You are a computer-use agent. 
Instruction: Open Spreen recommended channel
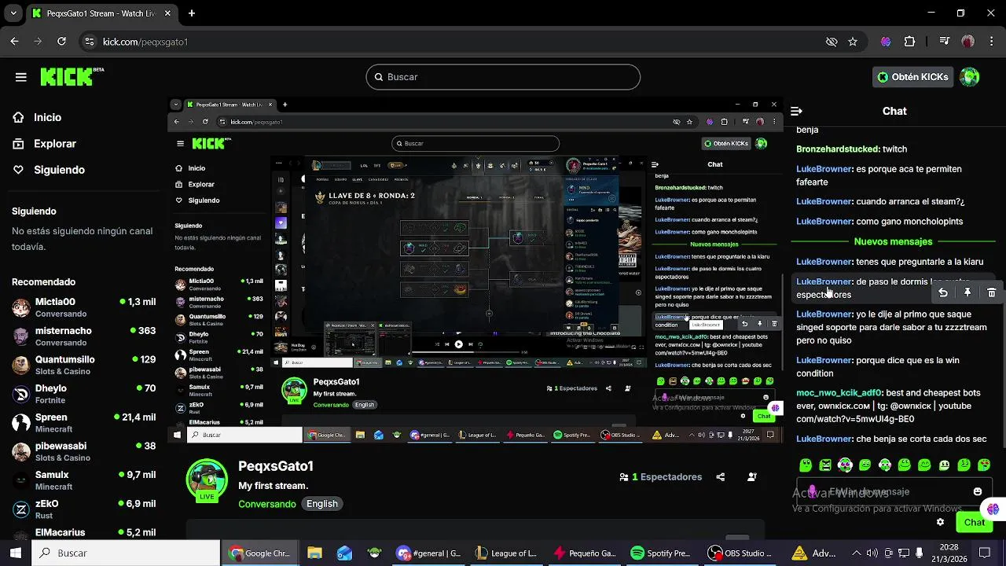[x=84, y=423]
